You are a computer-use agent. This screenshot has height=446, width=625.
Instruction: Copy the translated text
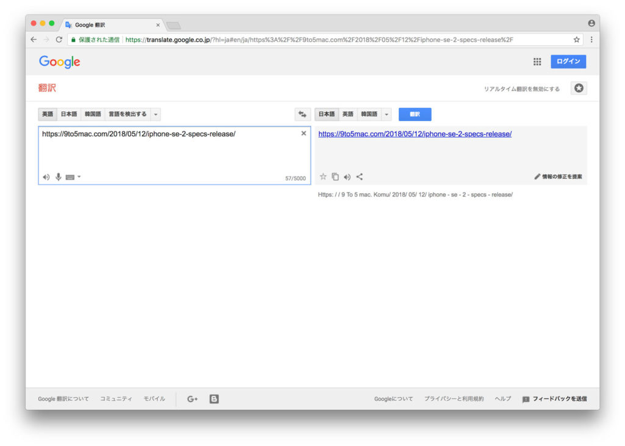(x=335, y=177)
